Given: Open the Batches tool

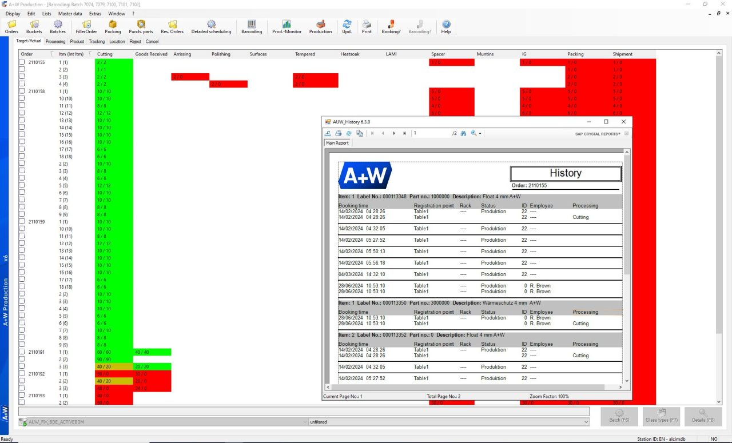Looking at the screenshot, I should pos(58,27).
